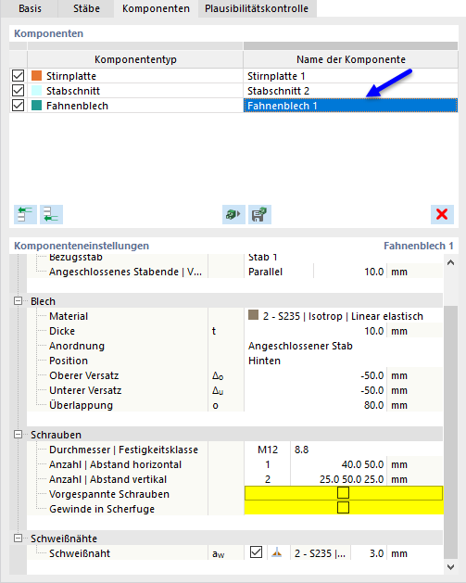This screenshot has height=583, width=466.
Task: Edit Unterer Versatz value -50.0
Action: coord(316,390)
